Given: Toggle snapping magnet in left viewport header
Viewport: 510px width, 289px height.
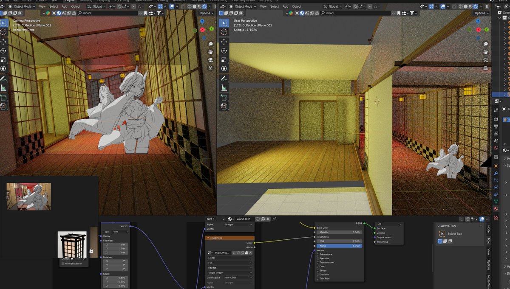Looking at the screenshot, I should point(120,6).
